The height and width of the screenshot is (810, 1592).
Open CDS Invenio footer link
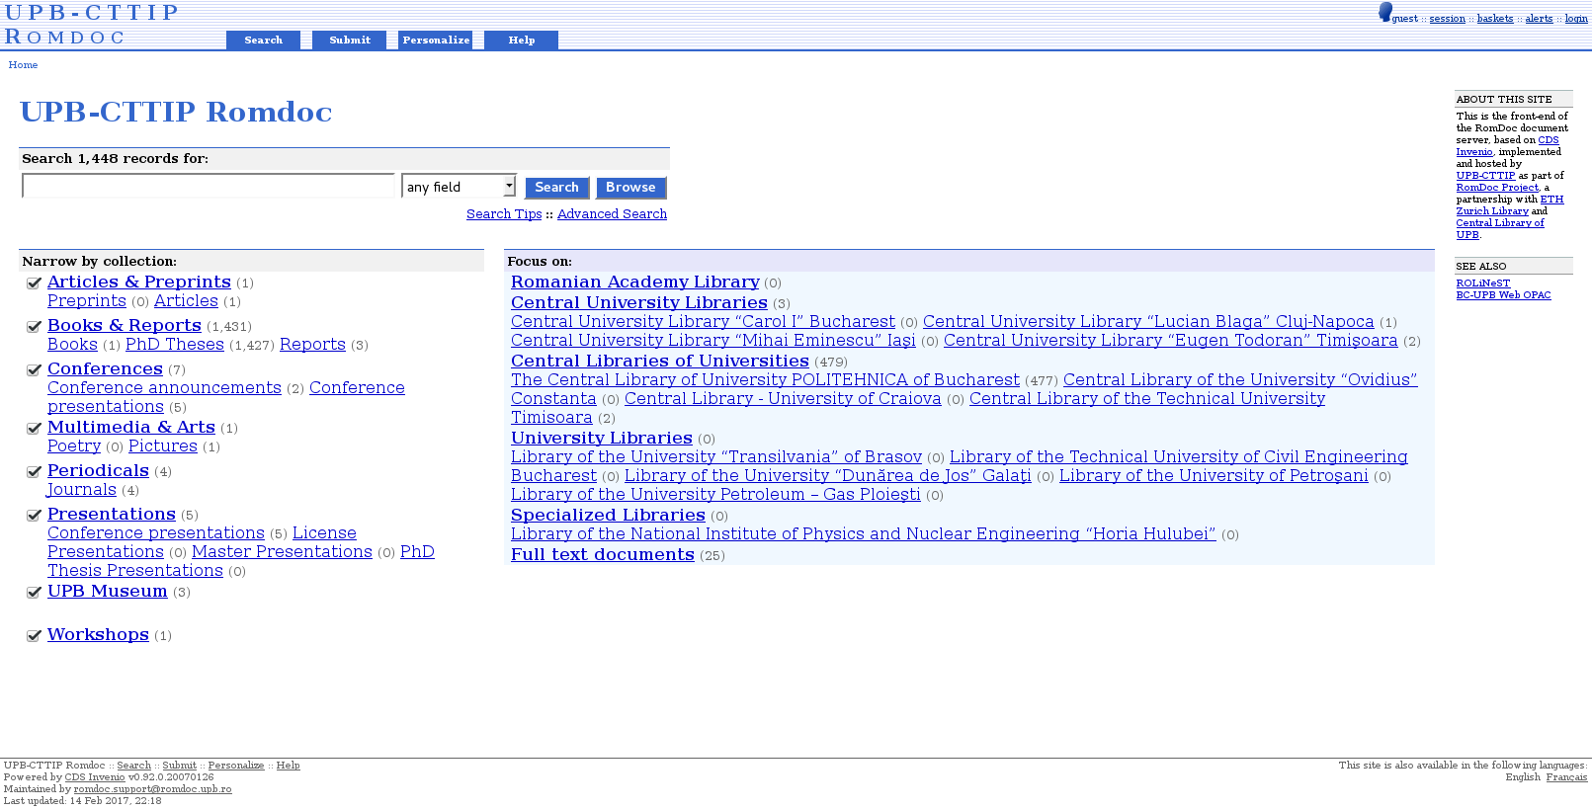pyautogui.click(x=95, y=777)
